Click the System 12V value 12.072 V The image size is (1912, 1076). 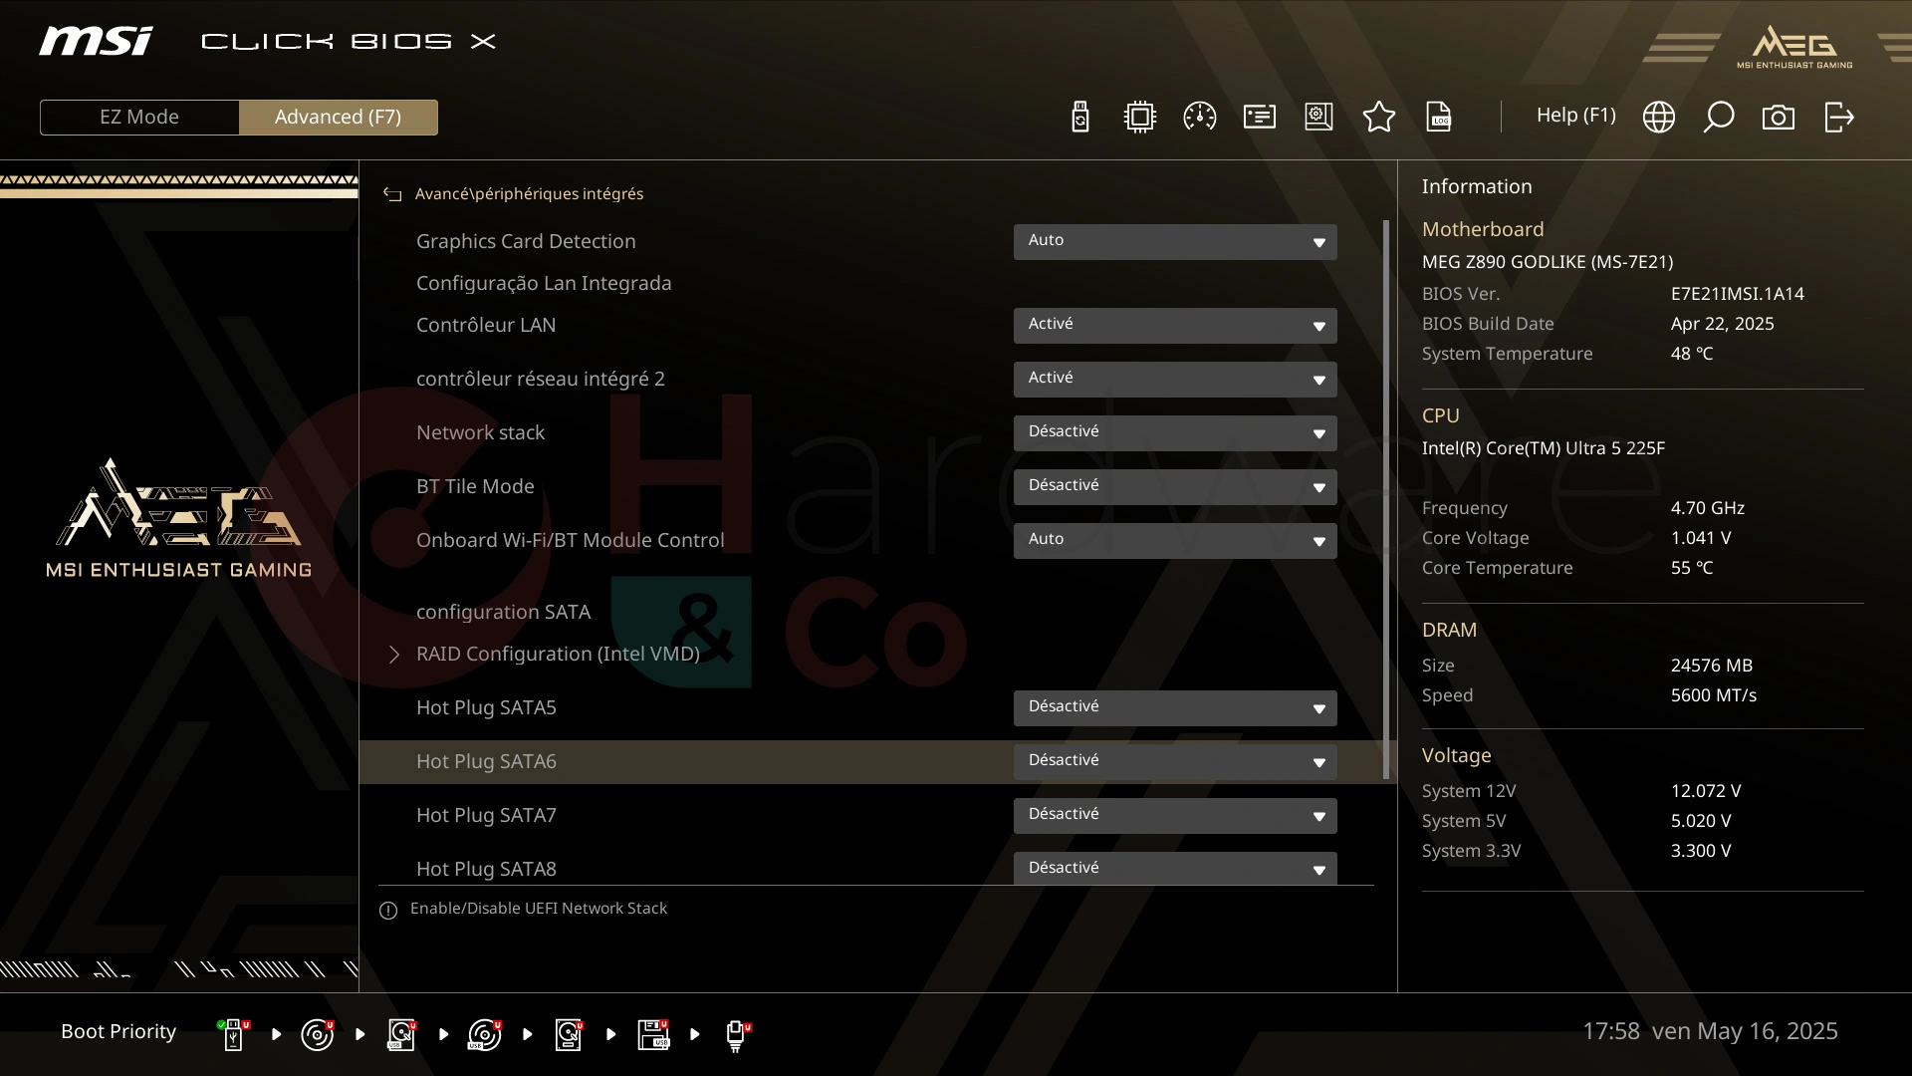[1705, 791]
